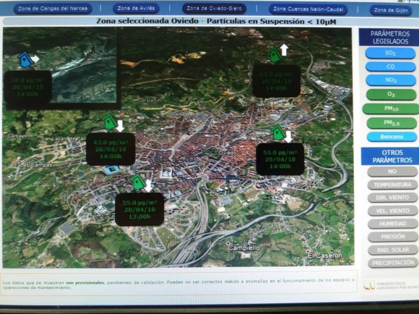Screen dimensions: 419x314
Task: Click green station icon above 55.0 µg/m³ reading
Action: tap(138, 182)
